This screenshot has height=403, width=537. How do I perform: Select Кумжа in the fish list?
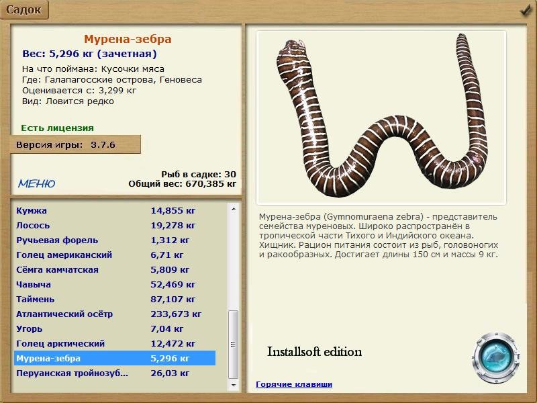point(115,210)
